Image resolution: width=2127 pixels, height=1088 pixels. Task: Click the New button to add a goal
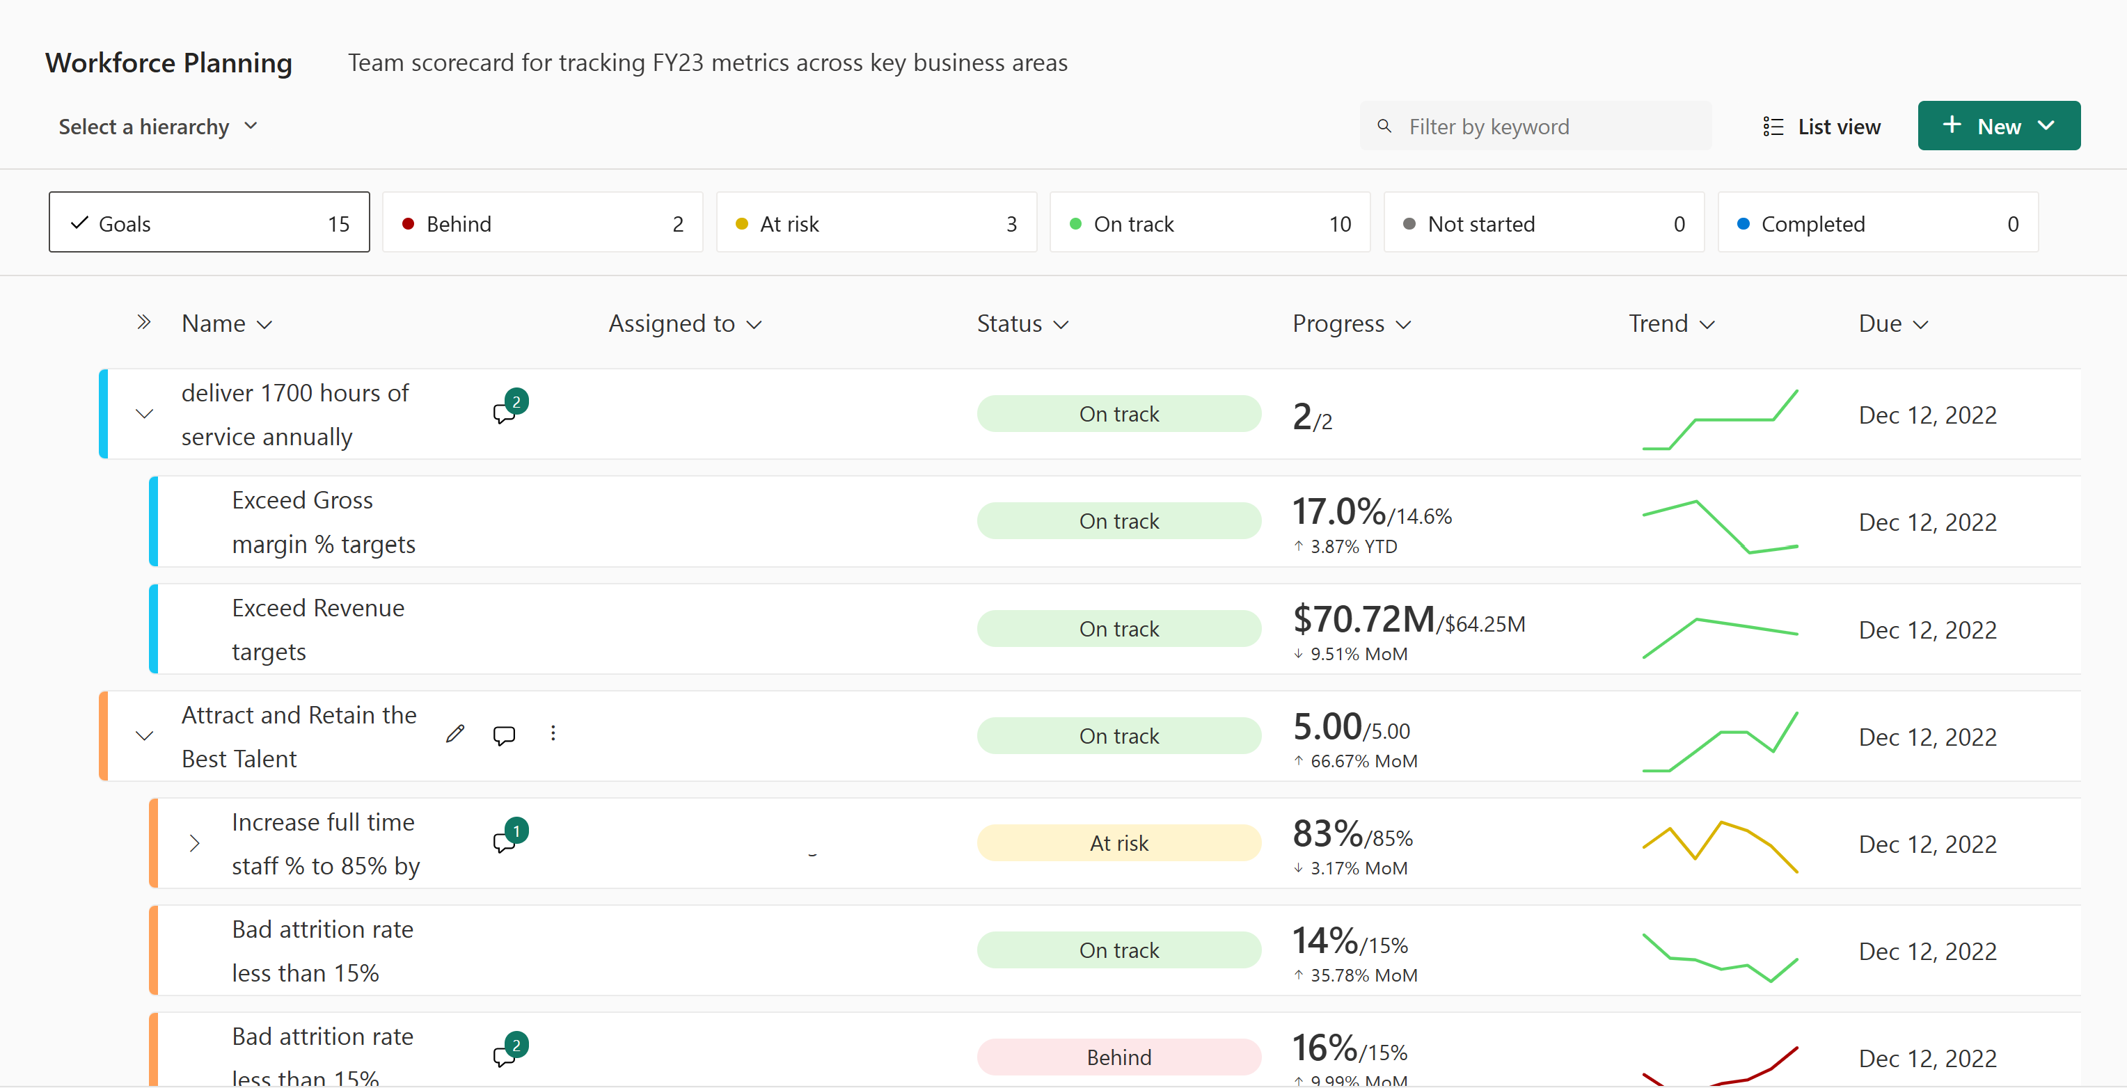click(1996, 127)
